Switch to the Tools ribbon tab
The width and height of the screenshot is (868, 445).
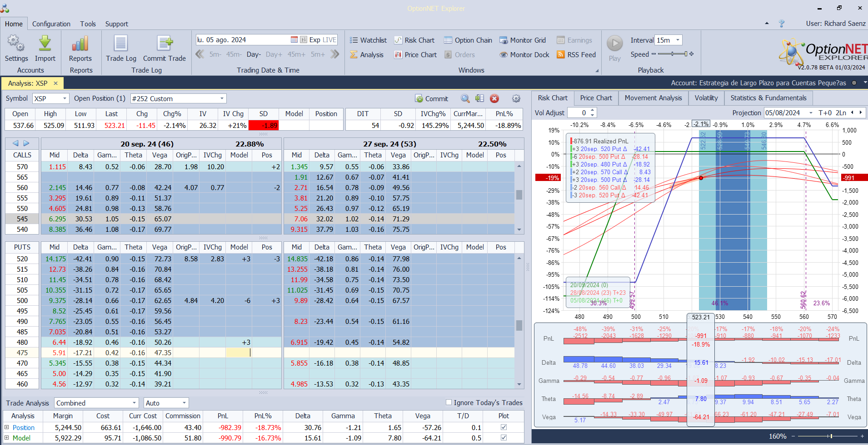(x=88, y=24)
